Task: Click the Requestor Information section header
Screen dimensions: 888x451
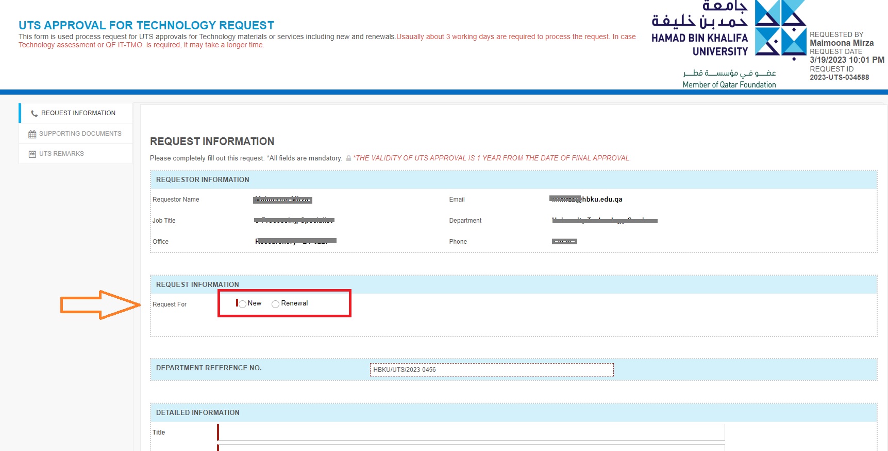Action: click(513, 179)
